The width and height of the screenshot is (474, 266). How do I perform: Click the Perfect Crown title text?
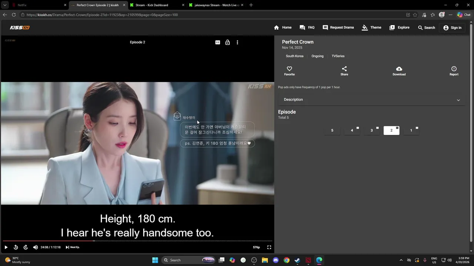(x=298, y=42)
